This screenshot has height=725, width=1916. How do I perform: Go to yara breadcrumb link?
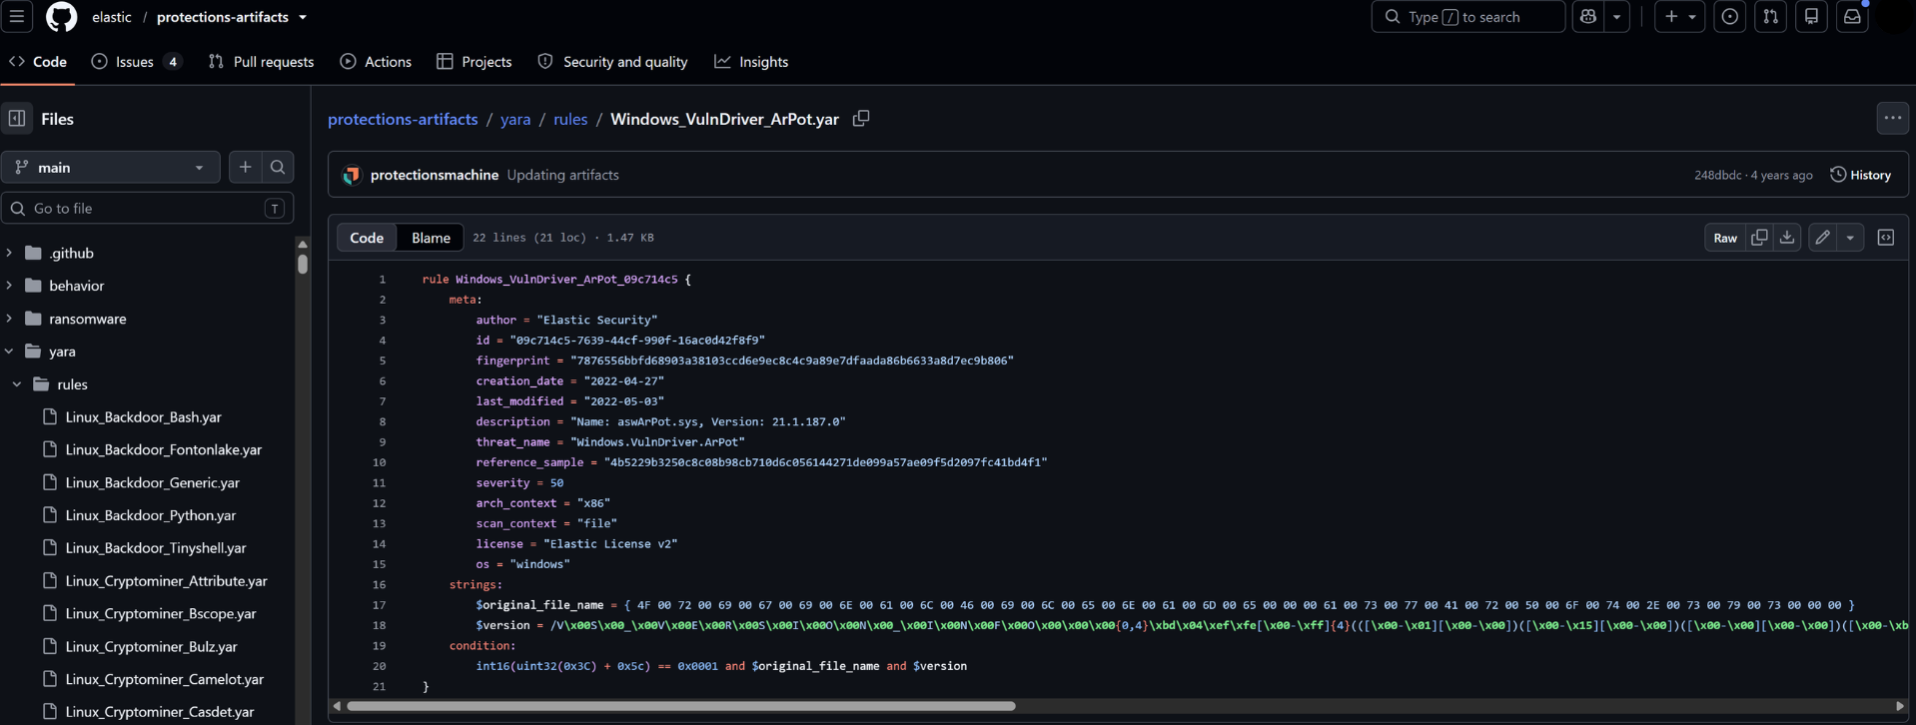pyautogui.click(x=515, y=119)
